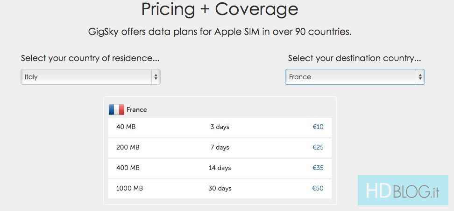Click the France country heading label
The image size is (454, 211).
(x=136, y=110)
